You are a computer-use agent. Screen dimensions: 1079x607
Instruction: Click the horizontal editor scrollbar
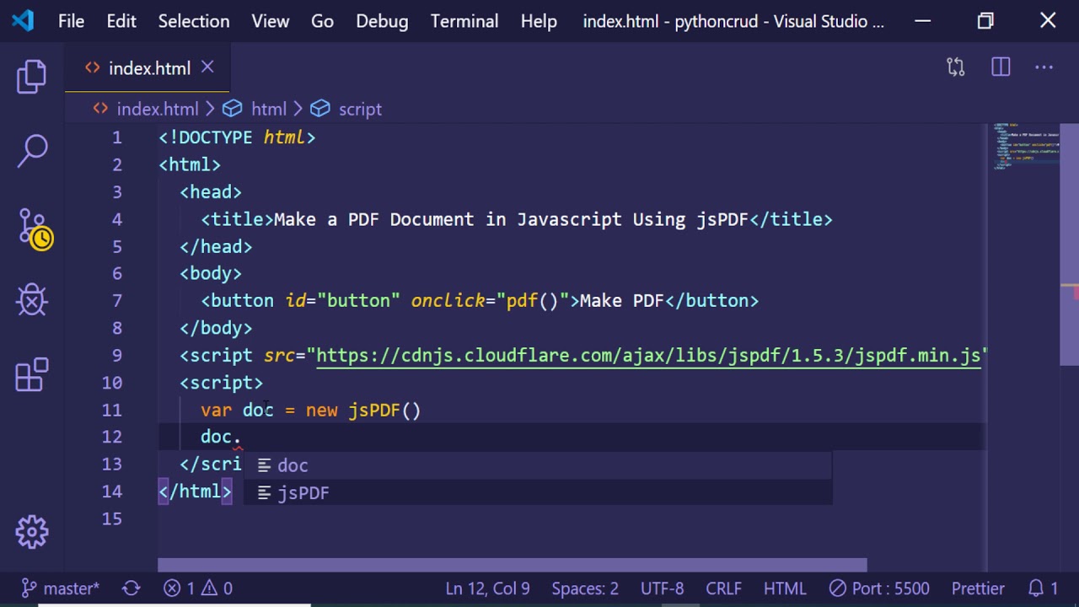click(512, 565)
